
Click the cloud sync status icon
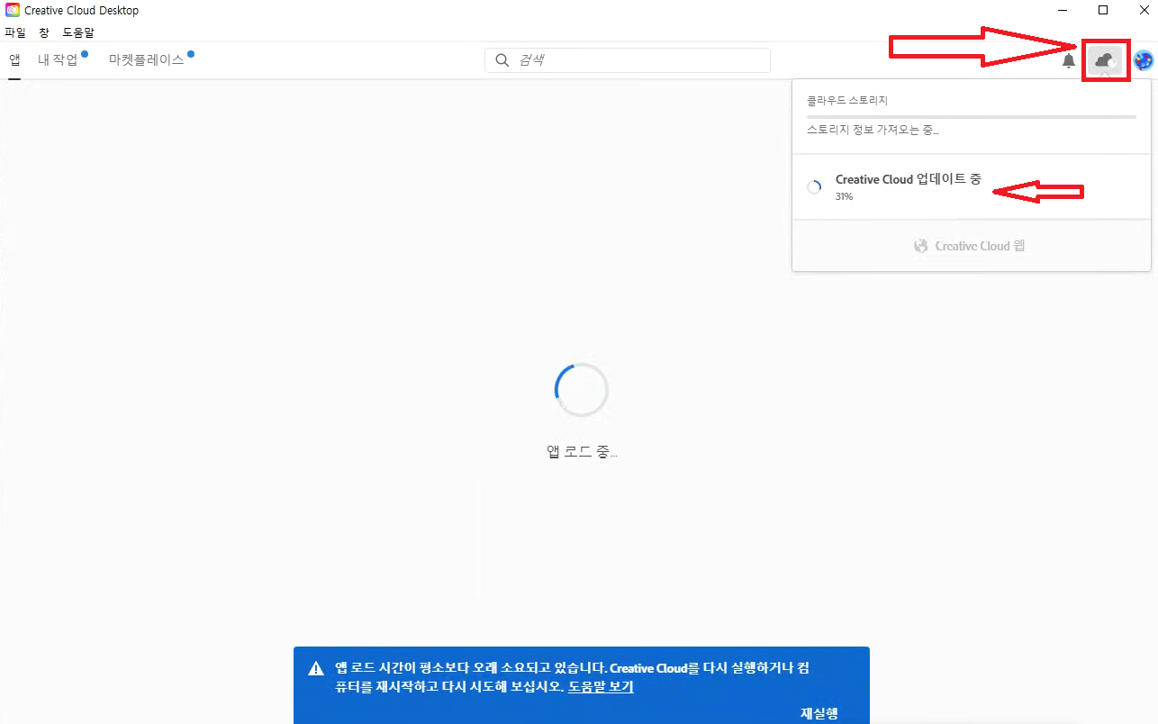click(1106, 61)
